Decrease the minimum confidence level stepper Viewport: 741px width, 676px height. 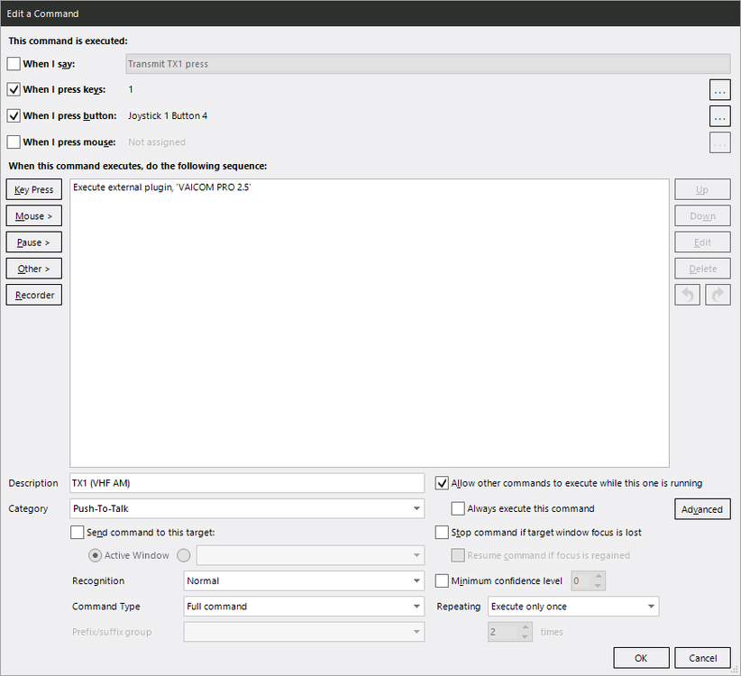click(599, 586)
